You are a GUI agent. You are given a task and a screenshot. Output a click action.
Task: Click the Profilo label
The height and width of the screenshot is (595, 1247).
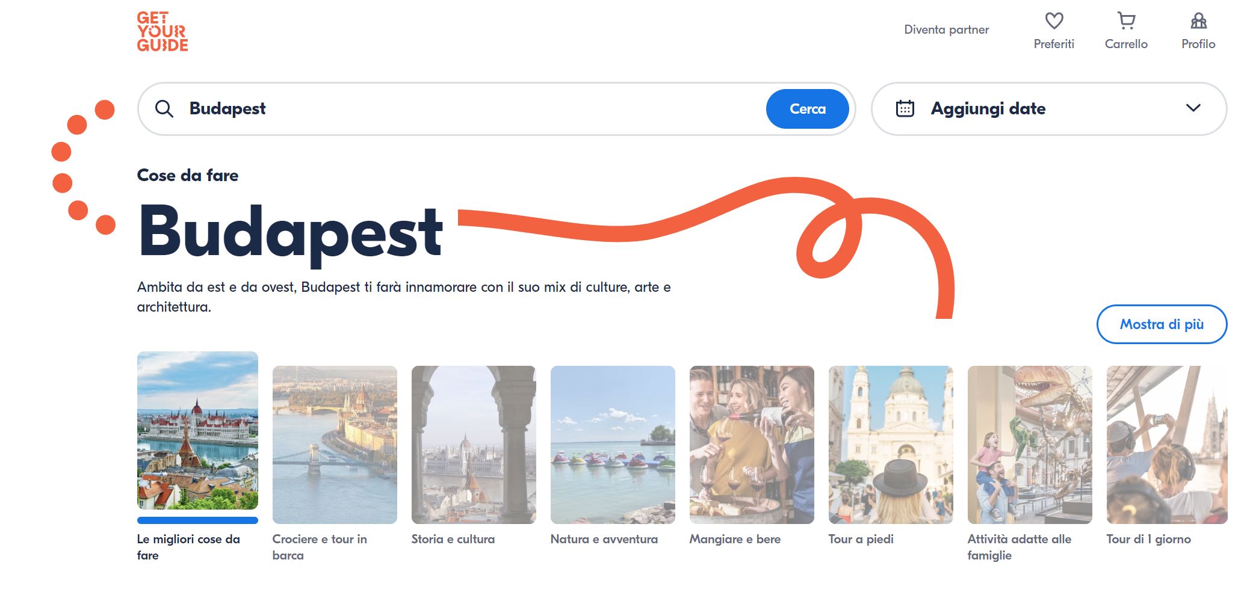(x=1198, y=44)
